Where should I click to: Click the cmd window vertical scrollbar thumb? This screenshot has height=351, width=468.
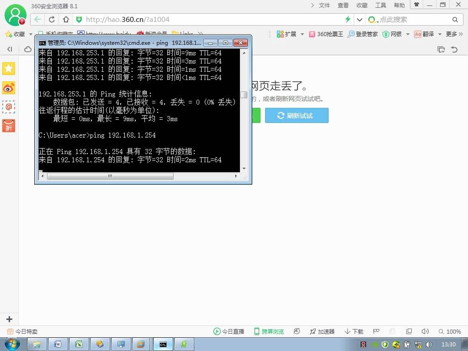click(x=244, y=95)
